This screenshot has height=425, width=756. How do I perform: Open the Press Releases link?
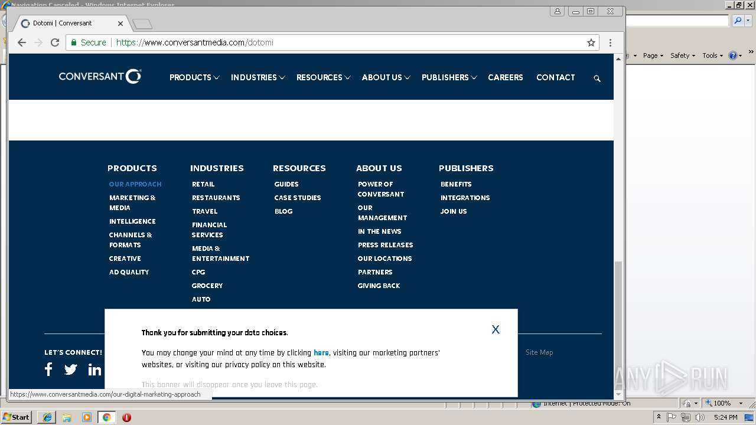pyautogui.click(x=385, y=245)
